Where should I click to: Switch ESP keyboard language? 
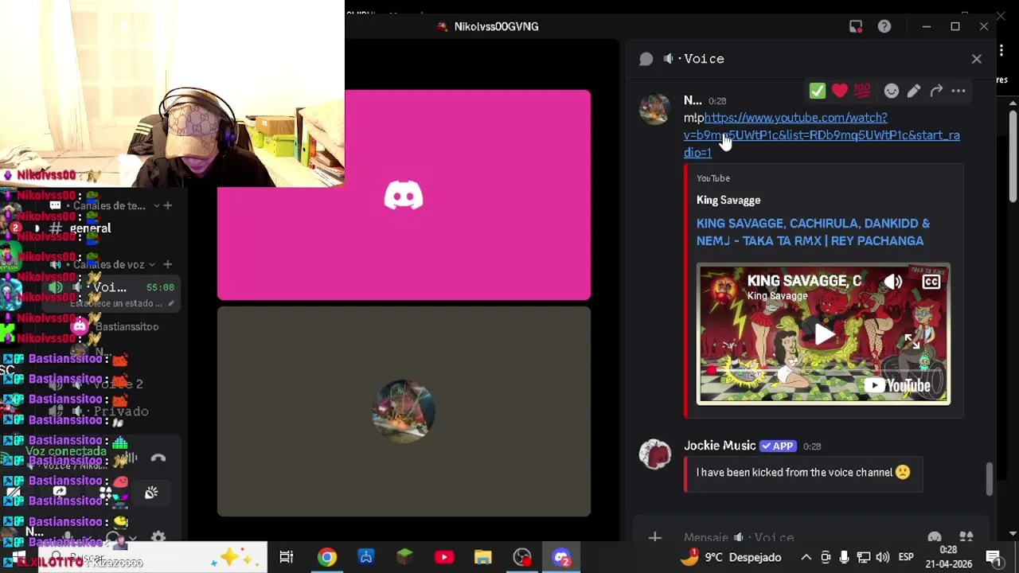[x=906, y=557]
